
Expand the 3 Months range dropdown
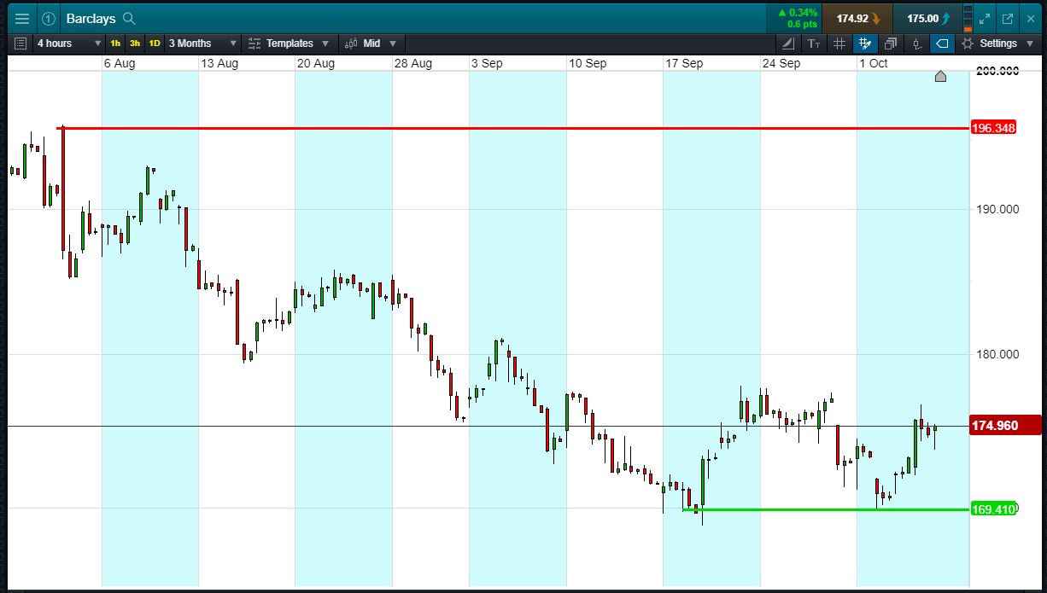(203, 44)
